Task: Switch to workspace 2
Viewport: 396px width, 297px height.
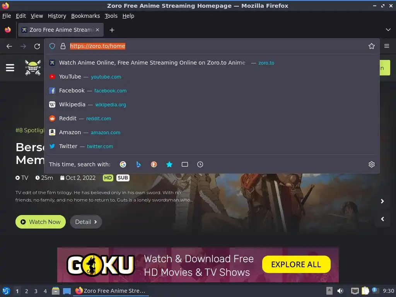Action: click(x=27, y=291)
